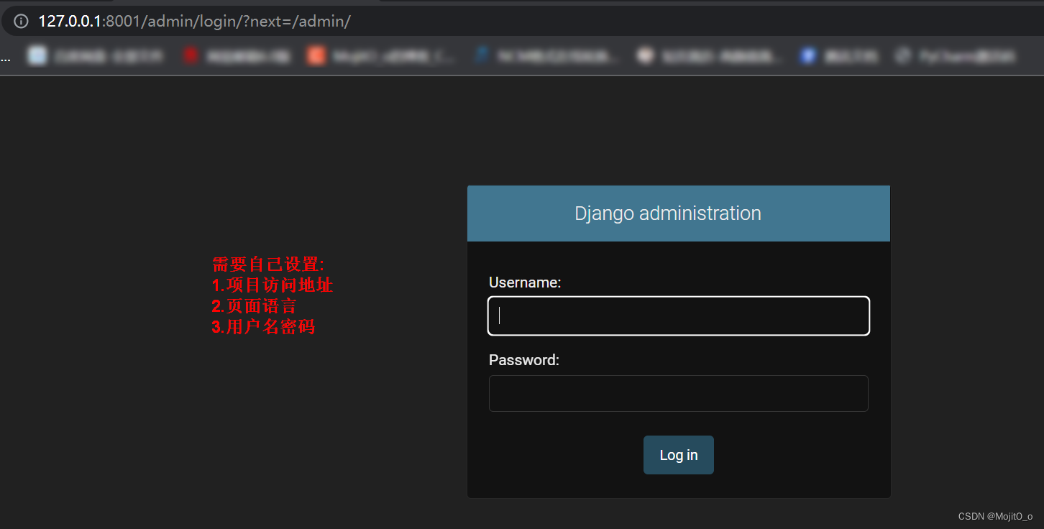Focus the Username input field
1044x529 pixels.
pos(679,316)
